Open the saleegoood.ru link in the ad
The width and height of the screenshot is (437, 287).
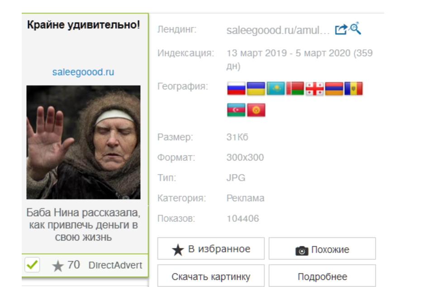(83, 72)
